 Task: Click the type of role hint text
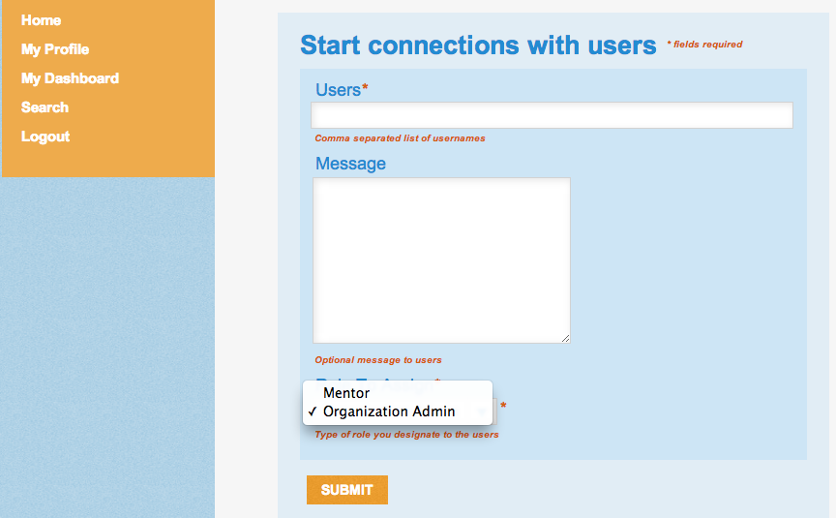pos(406,435)
